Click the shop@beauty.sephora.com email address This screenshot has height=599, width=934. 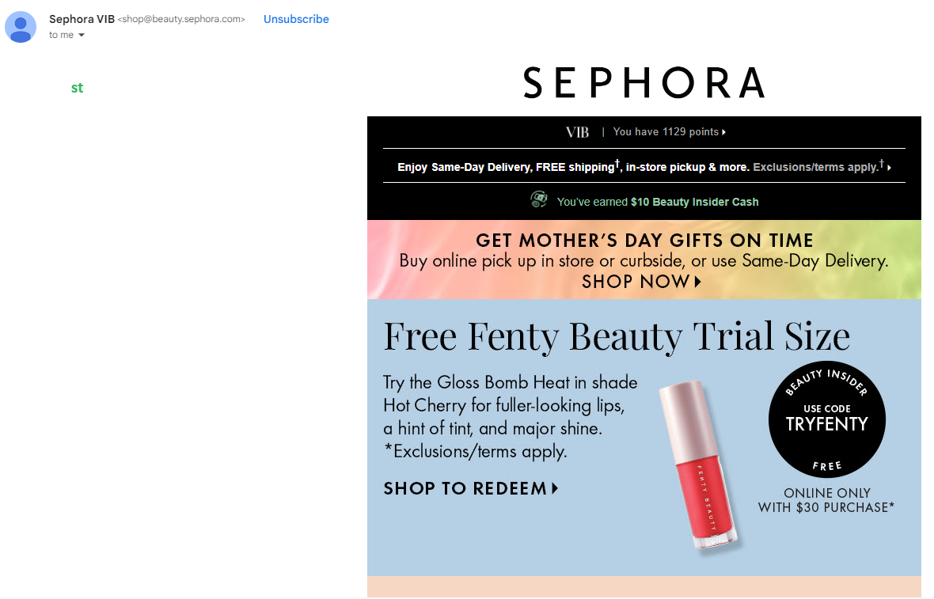click(x=181, y=19)
